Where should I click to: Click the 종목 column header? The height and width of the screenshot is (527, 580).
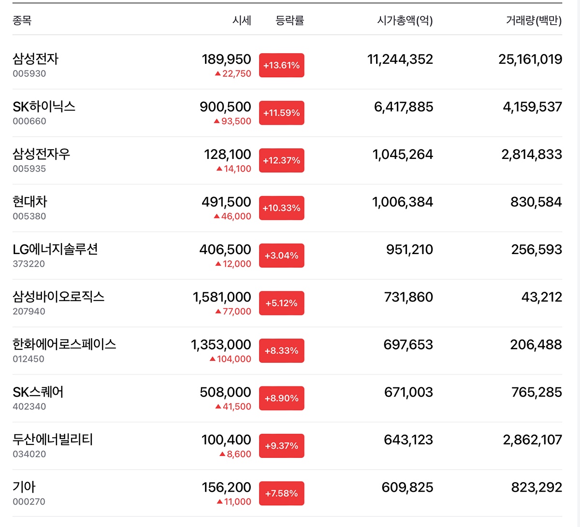point(22,20)
